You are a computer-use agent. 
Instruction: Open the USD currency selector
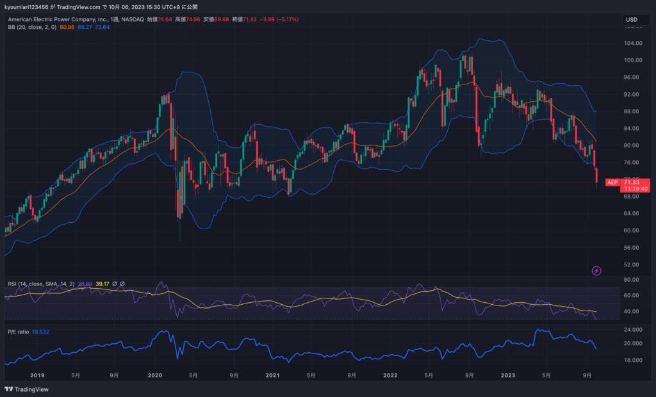click(x=635, y=20)
